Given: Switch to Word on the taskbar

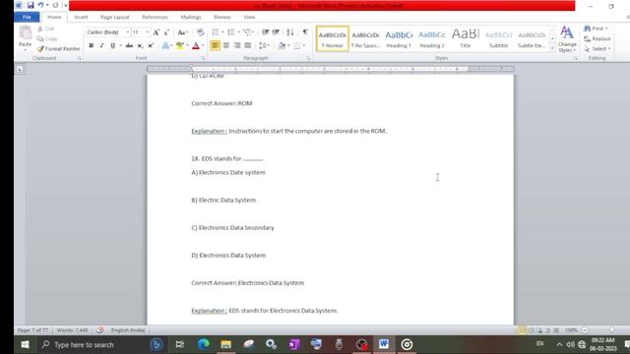Looking at the screenshot, I should pos(384,344).
